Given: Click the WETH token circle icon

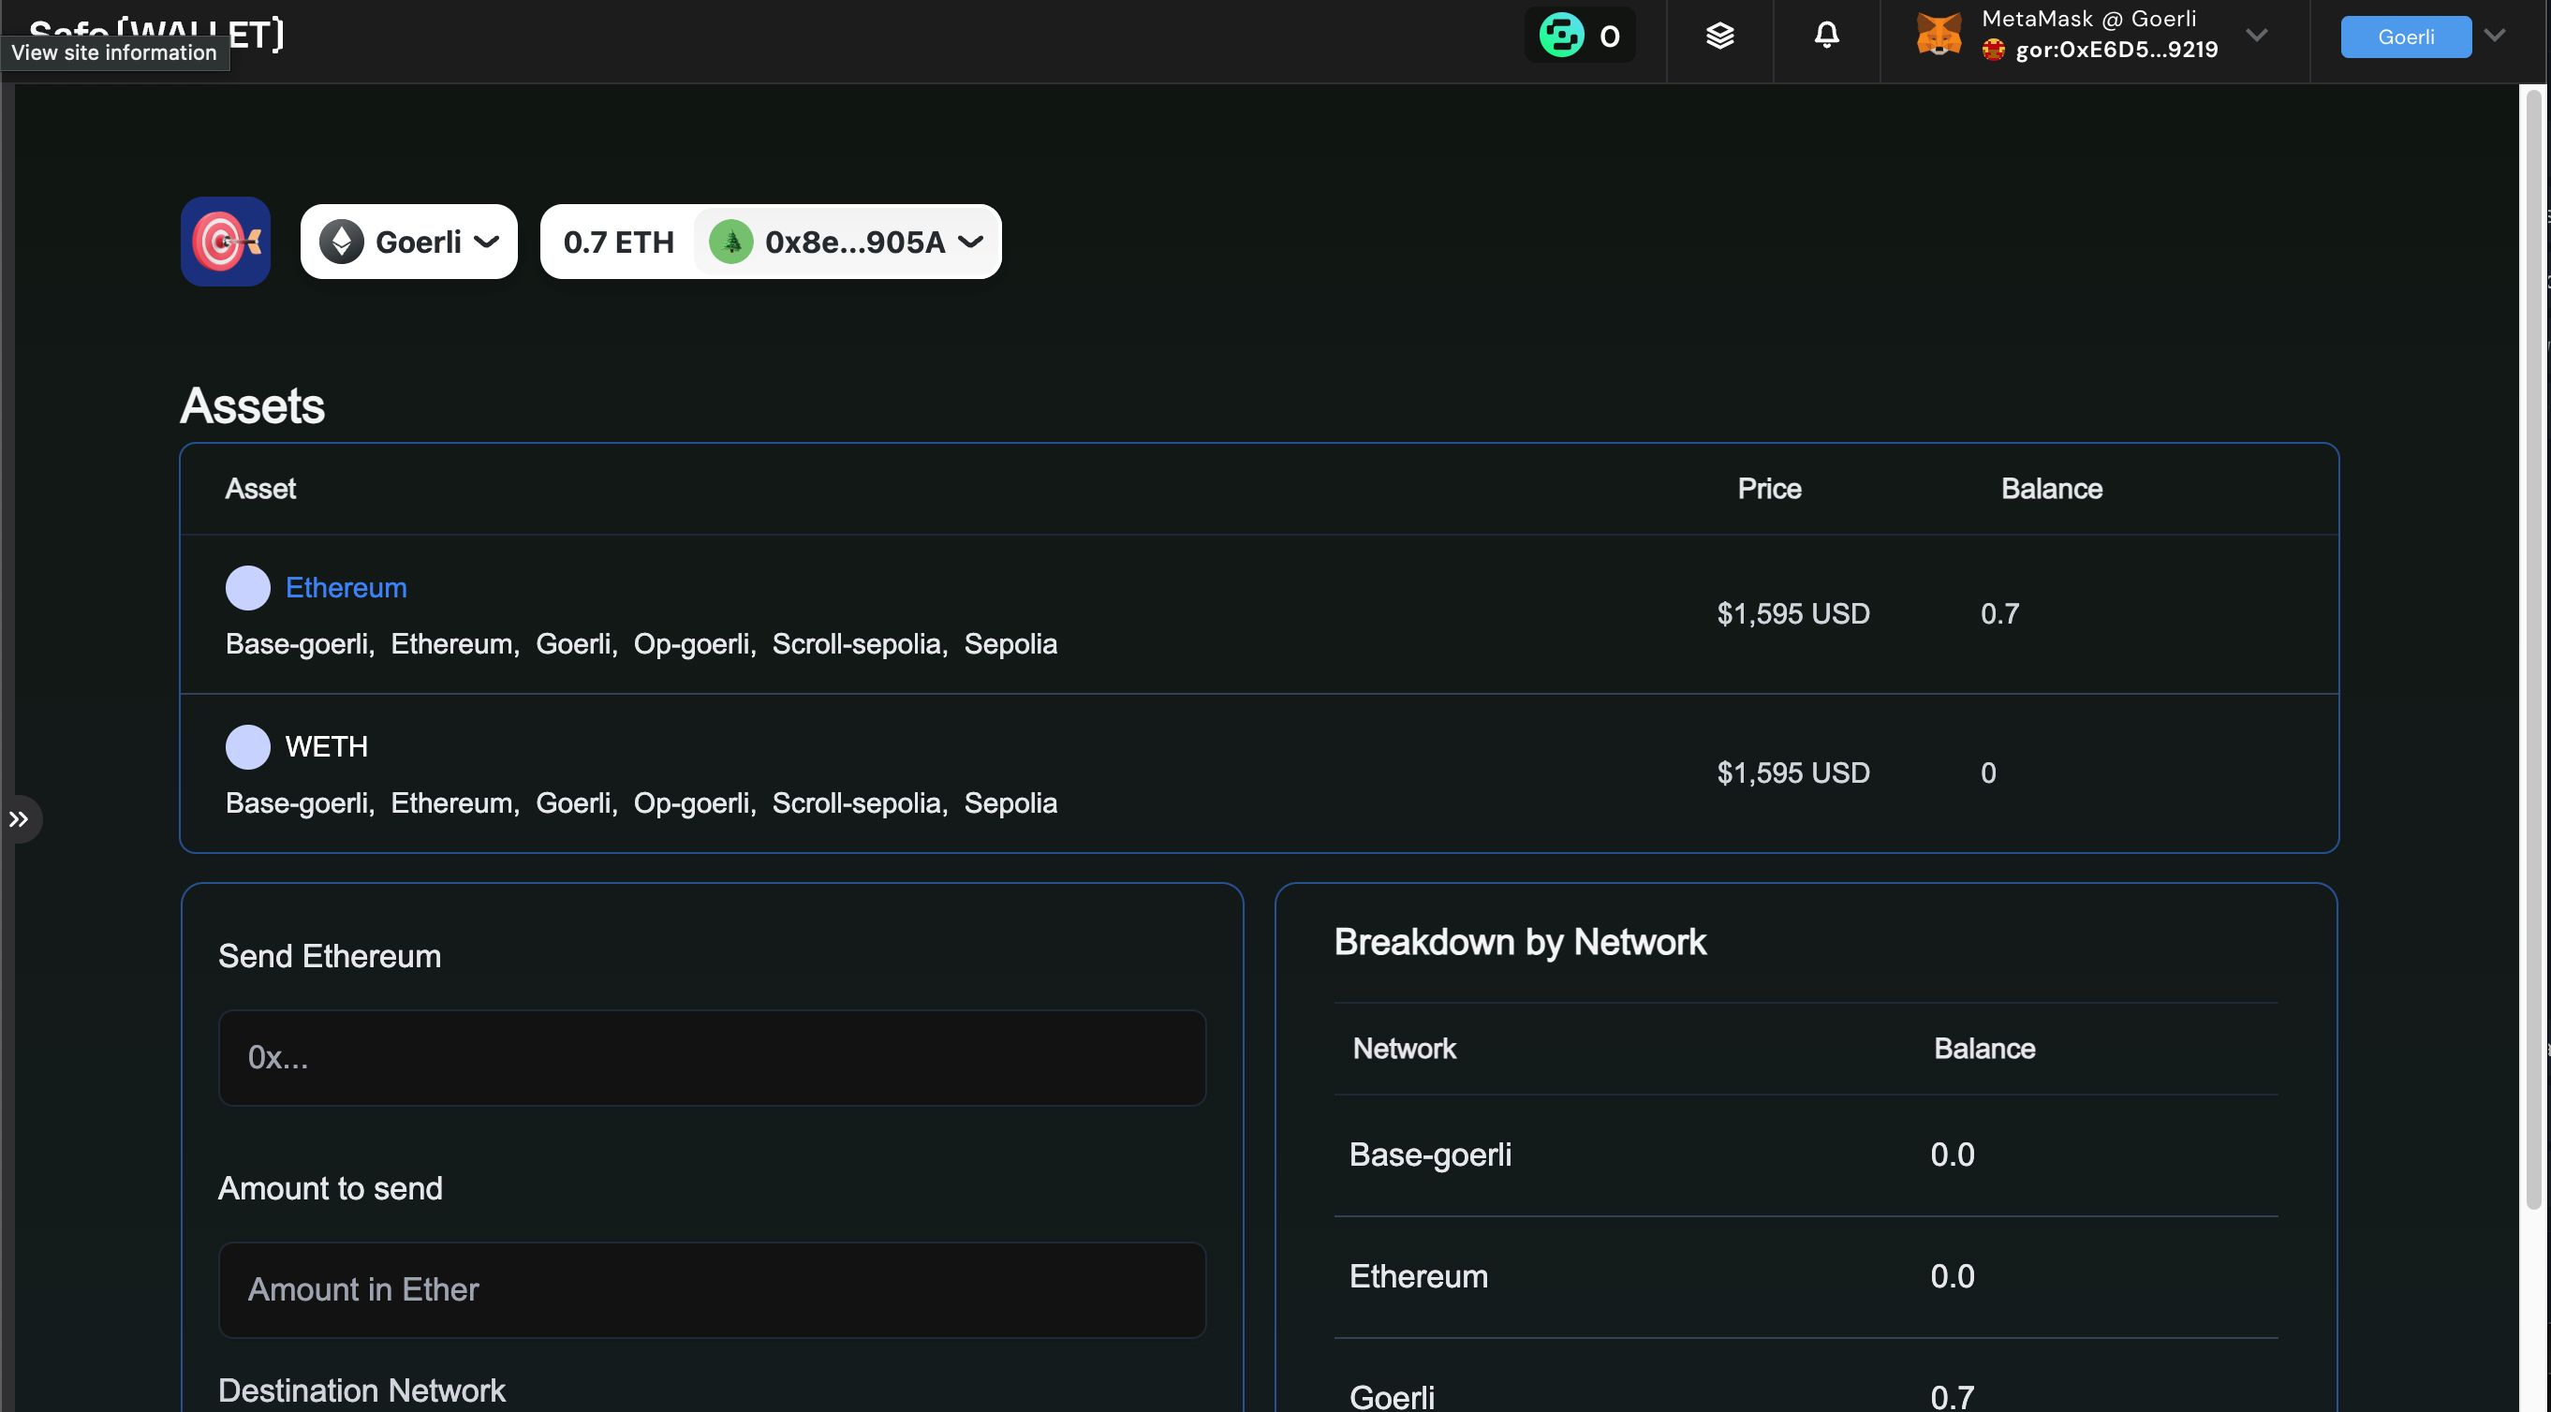Looking at the screenshot, I should pos(247,746).
